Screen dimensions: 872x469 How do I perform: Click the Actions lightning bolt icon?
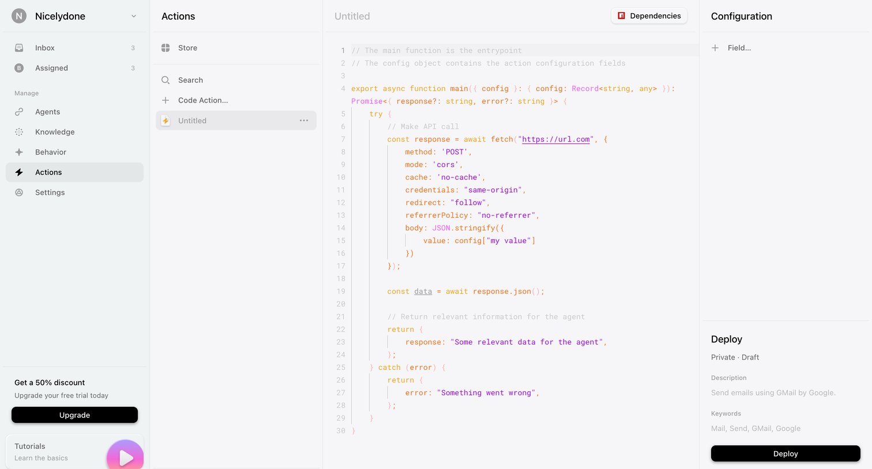tap(19, 172)
